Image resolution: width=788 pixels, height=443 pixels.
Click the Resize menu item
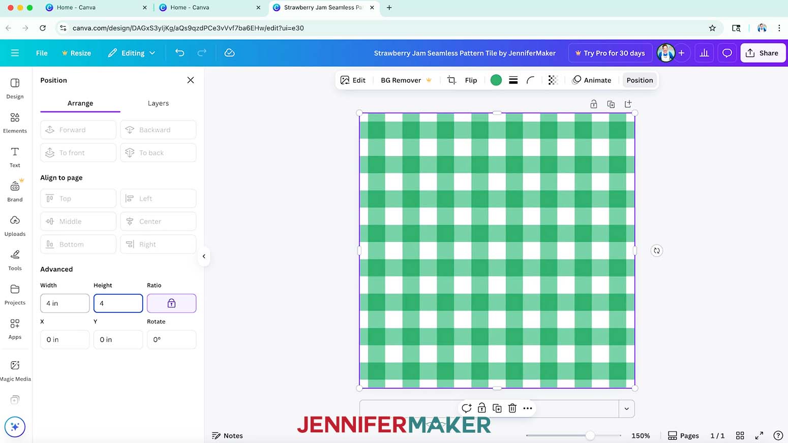76,53
